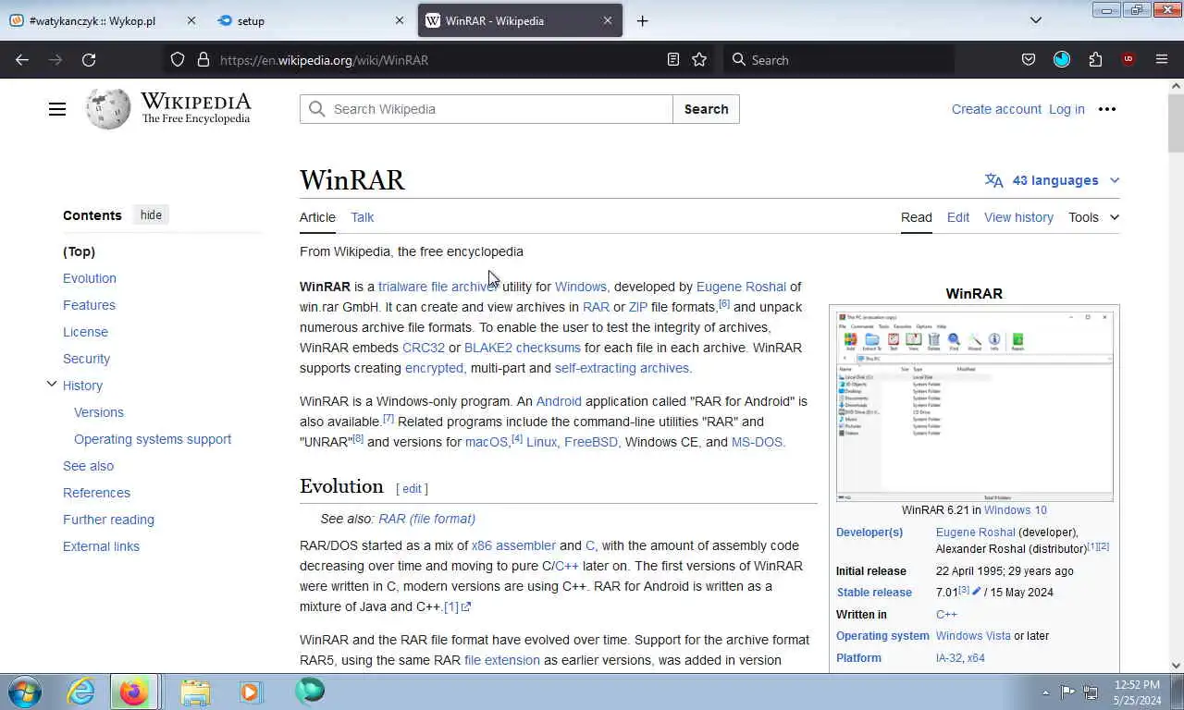The height and width of the screenshot is (710, 1184).
Task: Open the WinRAR 6.21 screenshot thumbnail
Action: coord(974,407)
